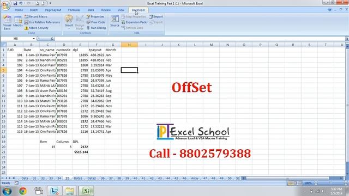Viewport: 349px width, 196px height.
Task: Open the Insert controls dropdown
Action: point(69,22)
